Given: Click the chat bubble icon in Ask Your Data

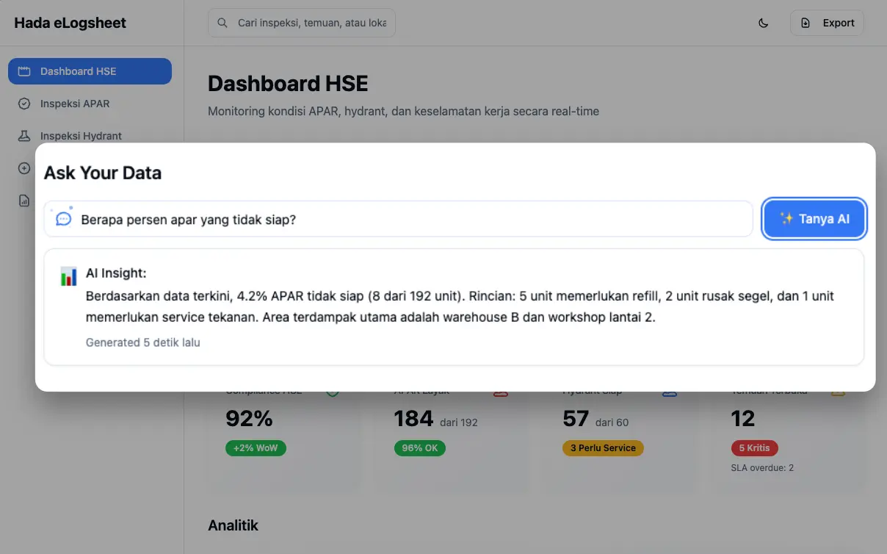Looking at the screenshot, I should pyautogui.click(x=63, y=218).
